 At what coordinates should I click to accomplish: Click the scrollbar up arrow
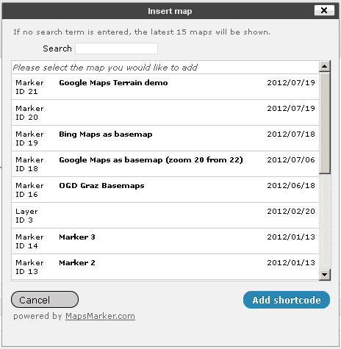point(325,66)
